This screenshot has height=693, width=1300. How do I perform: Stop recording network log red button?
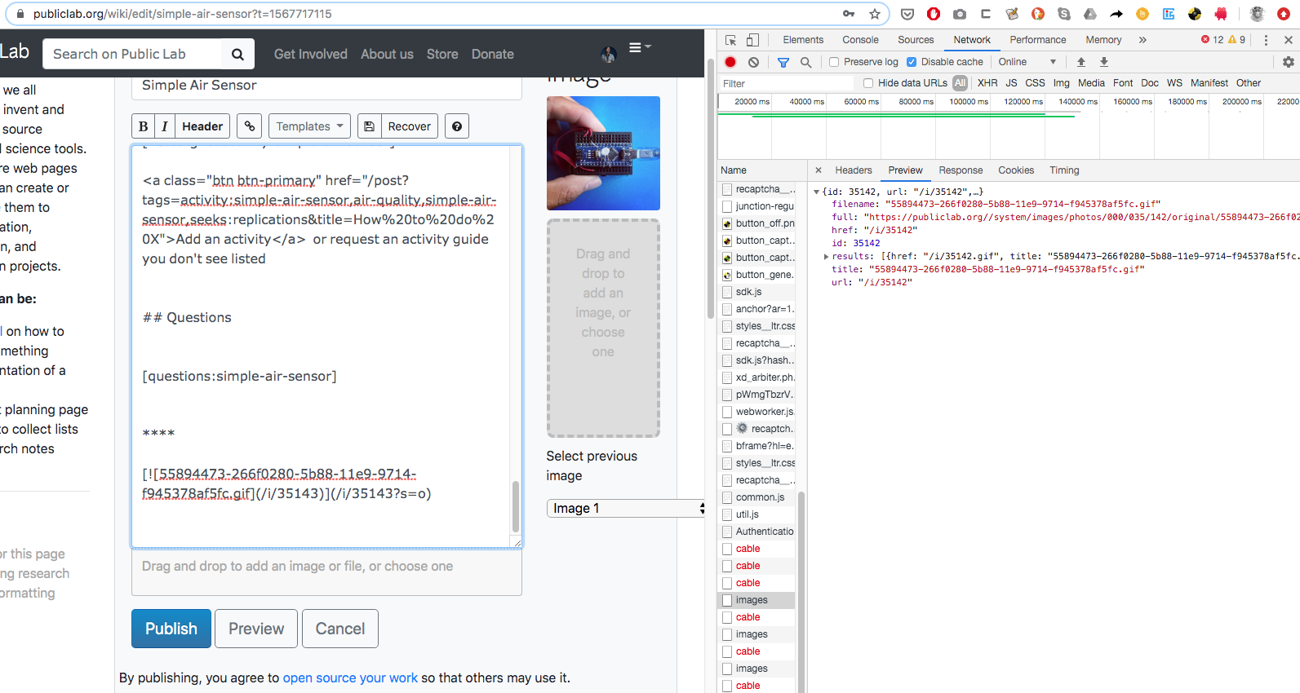[730, 62]
